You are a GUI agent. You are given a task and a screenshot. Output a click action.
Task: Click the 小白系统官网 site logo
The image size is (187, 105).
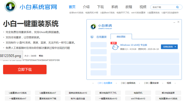(x=10, y=6)
